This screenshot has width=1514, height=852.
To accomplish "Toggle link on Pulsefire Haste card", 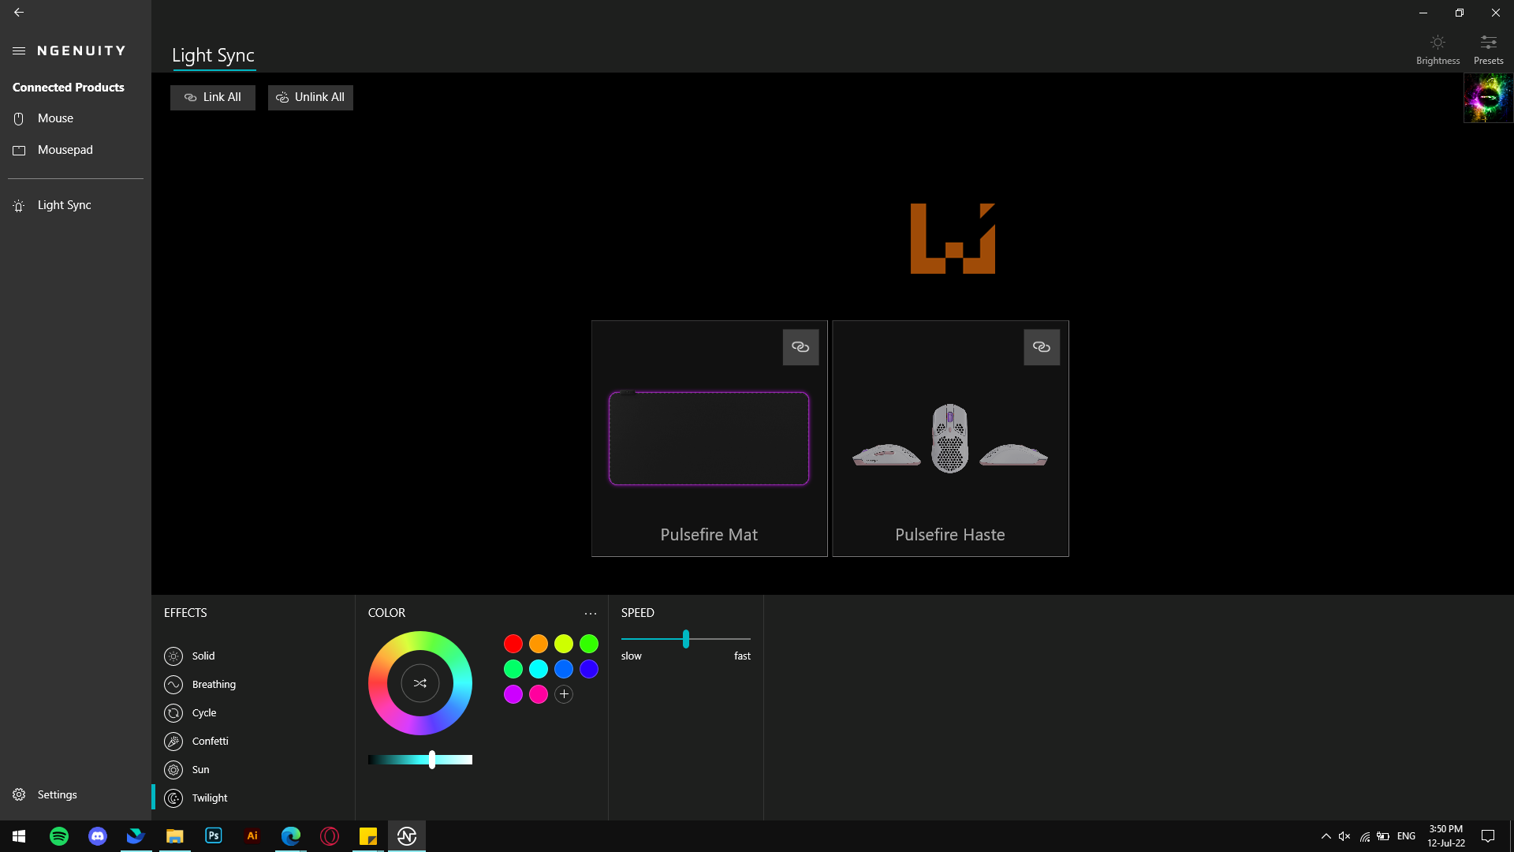I will pos(1042,347).
